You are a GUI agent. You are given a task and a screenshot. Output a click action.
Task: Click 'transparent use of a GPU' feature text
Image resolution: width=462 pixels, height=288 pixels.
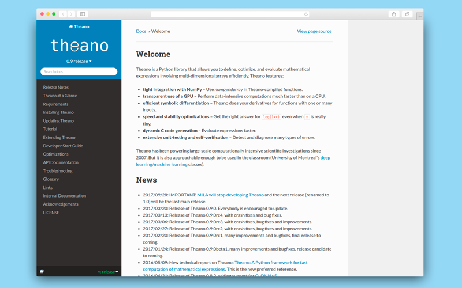point(168,96)
